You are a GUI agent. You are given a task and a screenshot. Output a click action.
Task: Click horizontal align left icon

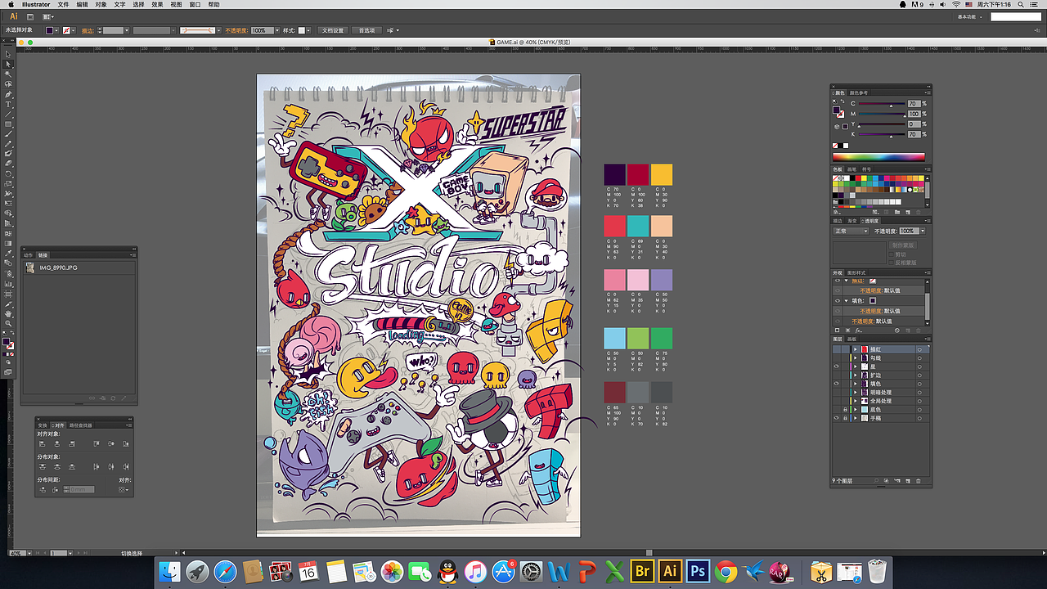click(x=43, y=443)
